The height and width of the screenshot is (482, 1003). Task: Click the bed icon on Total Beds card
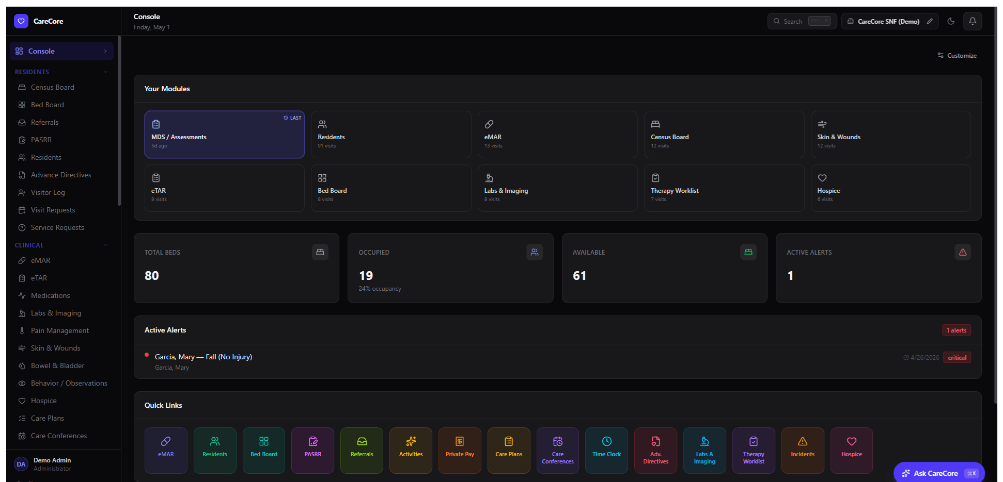(320, 252)
